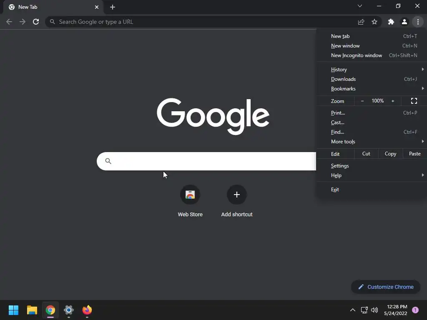Enter fullscreen using the fullscreen icon
The height and width of the screenshot is (320, 427).
click(x=414, y=101)
